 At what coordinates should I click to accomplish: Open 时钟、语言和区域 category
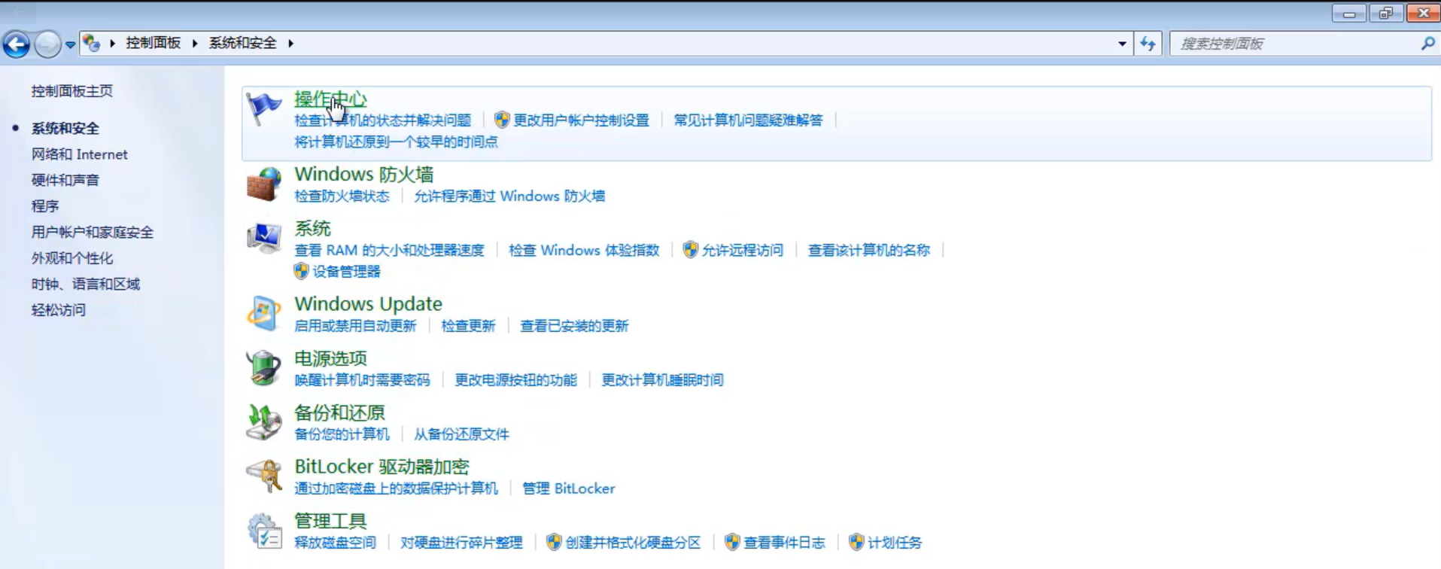tap(86, 284)
